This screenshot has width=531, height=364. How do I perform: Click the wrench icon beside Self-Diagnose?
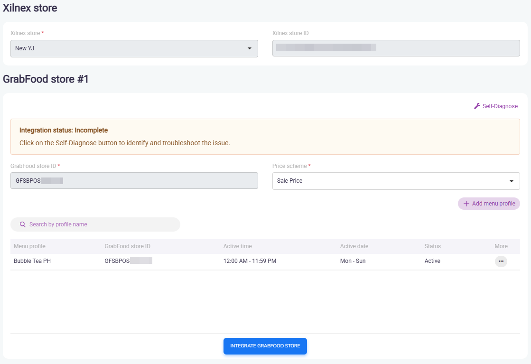[x=477, y=106]
